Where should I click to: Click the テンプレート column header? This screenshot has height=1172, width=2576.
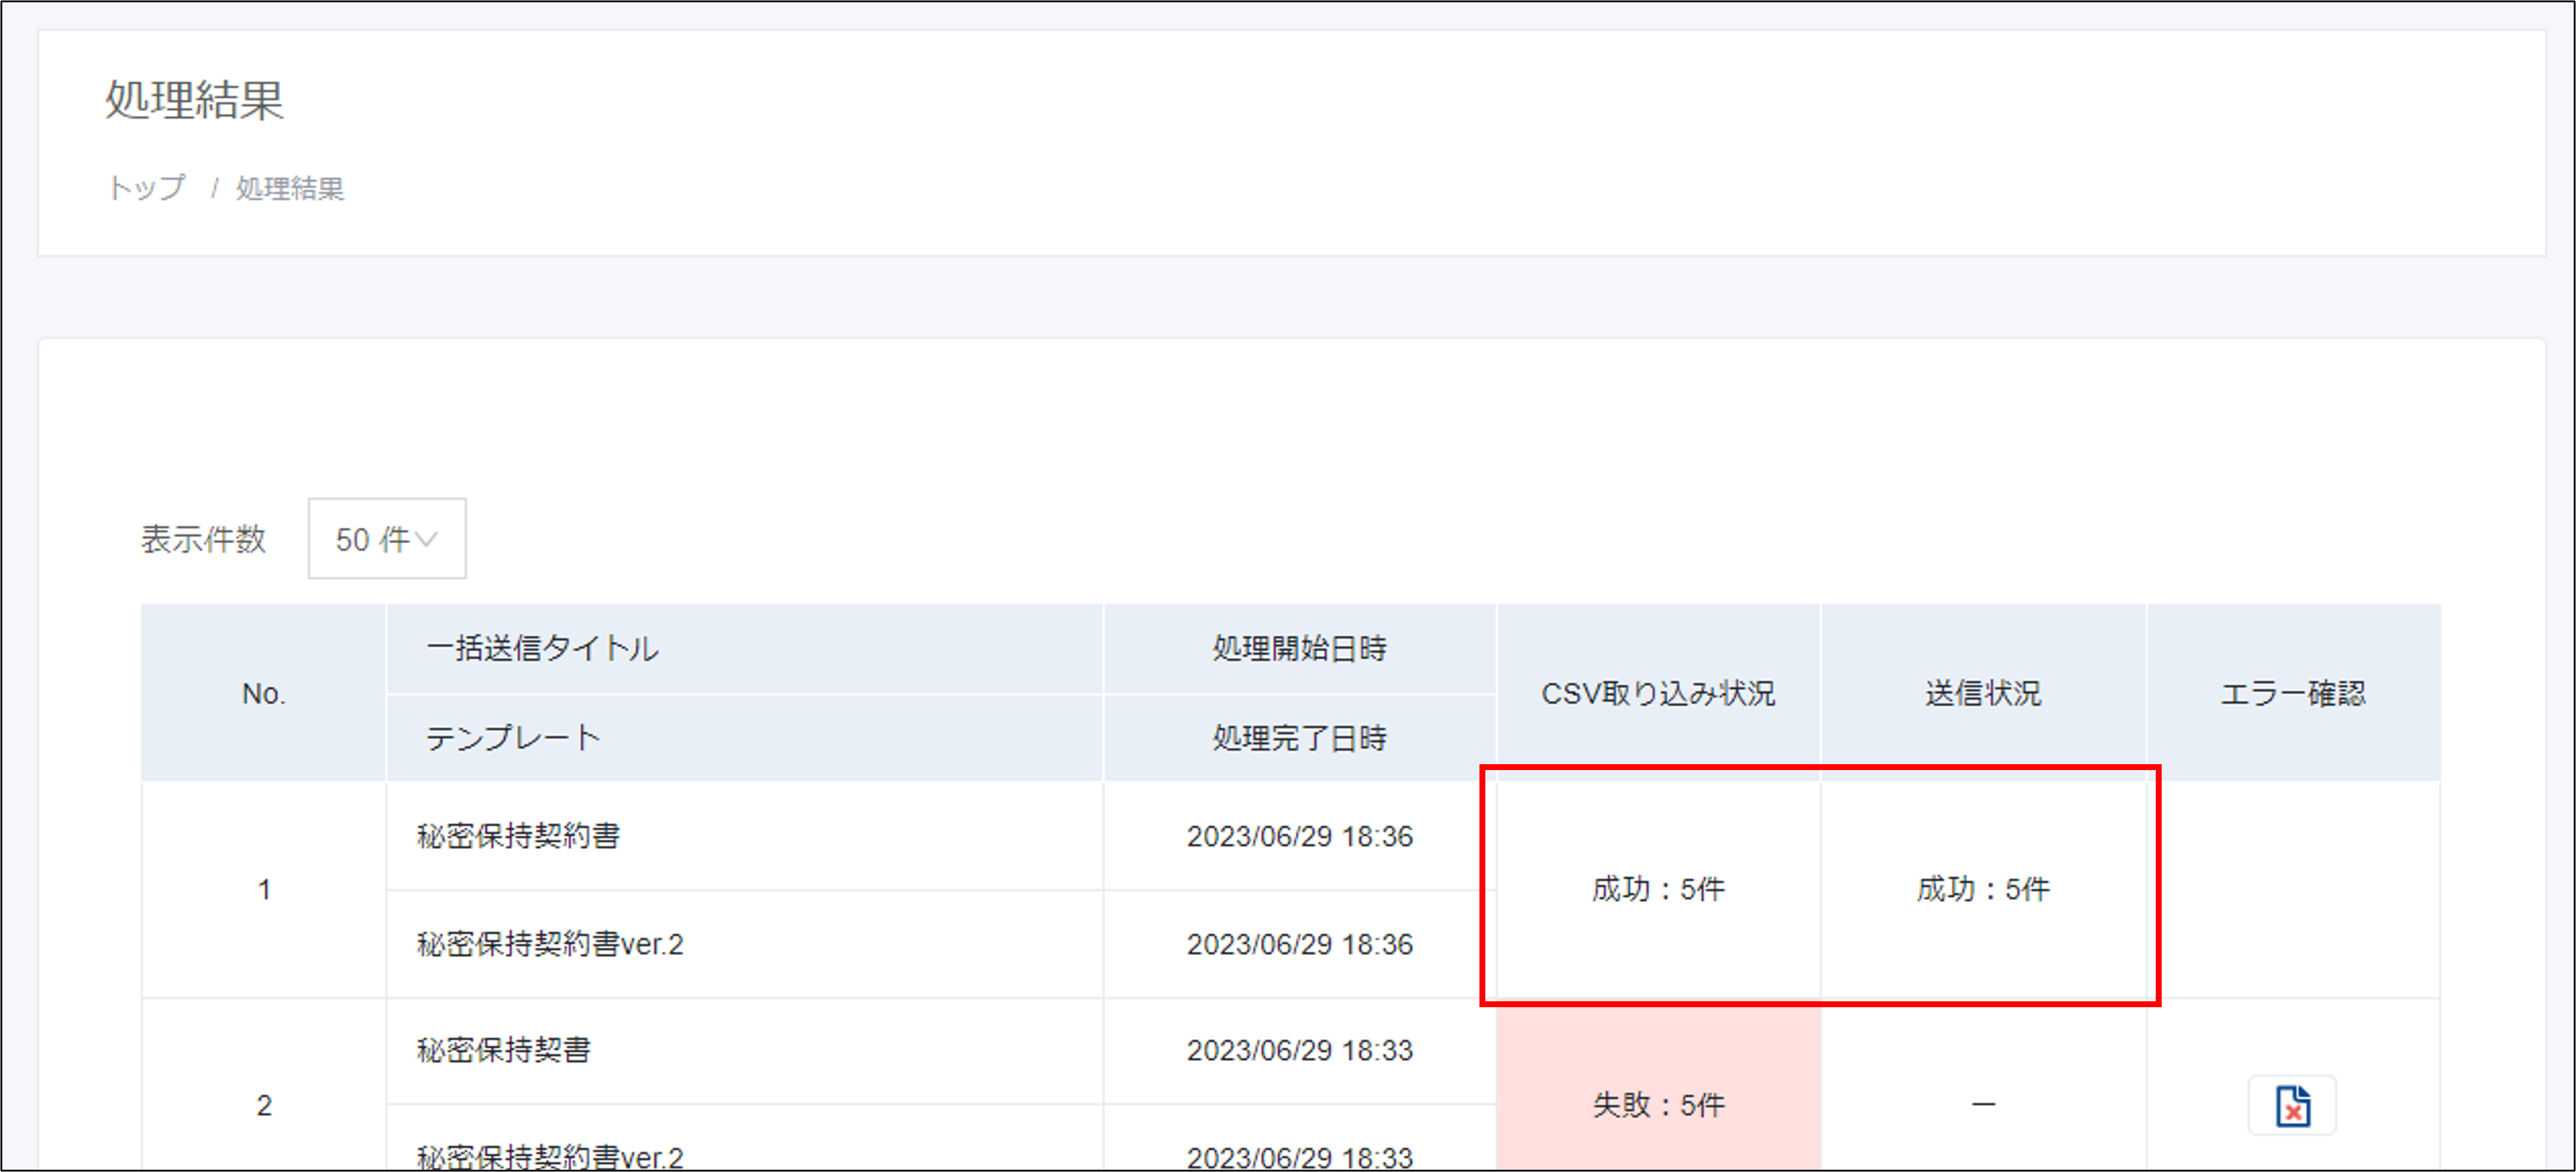pyautogui.click(x=513, y=738)
